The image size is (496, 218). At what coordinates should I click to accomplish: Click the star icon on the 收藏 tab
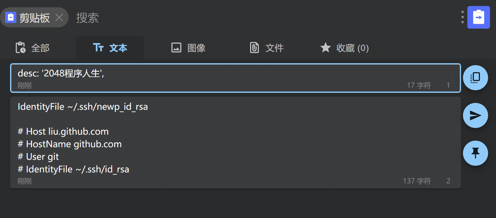tap(325, 47)
